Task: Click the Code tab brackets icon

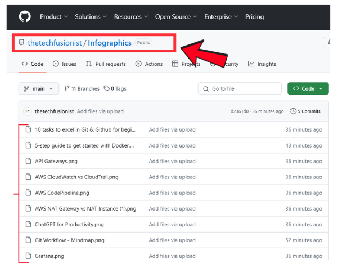Action: coord(25,64)
